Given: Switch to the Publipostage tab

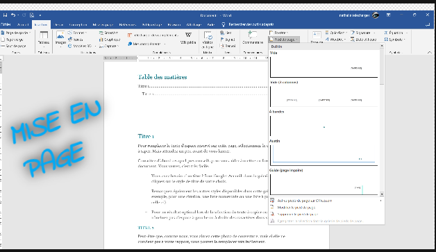Looking at the screenshot, I should [152, 24].
